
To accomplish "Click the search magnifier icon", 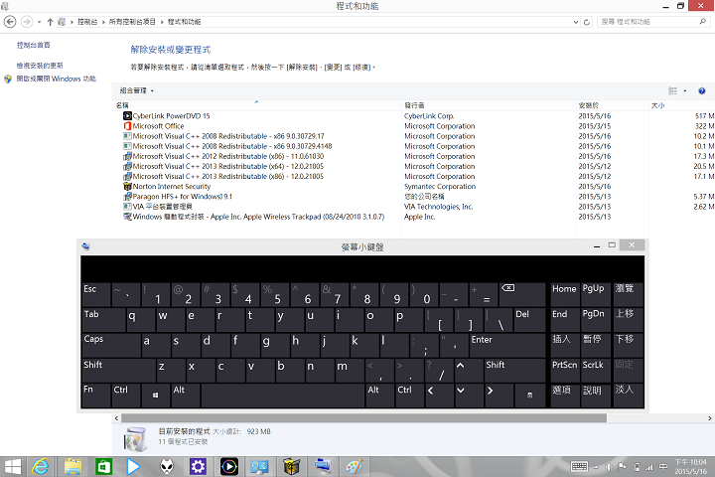I will (x=703, y=22).
